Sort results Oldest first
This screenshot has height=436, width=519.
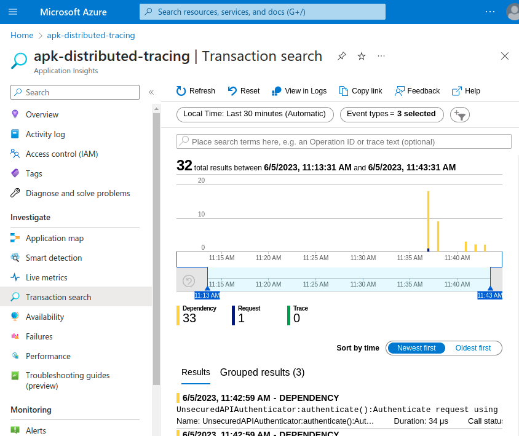pos(473,348)
